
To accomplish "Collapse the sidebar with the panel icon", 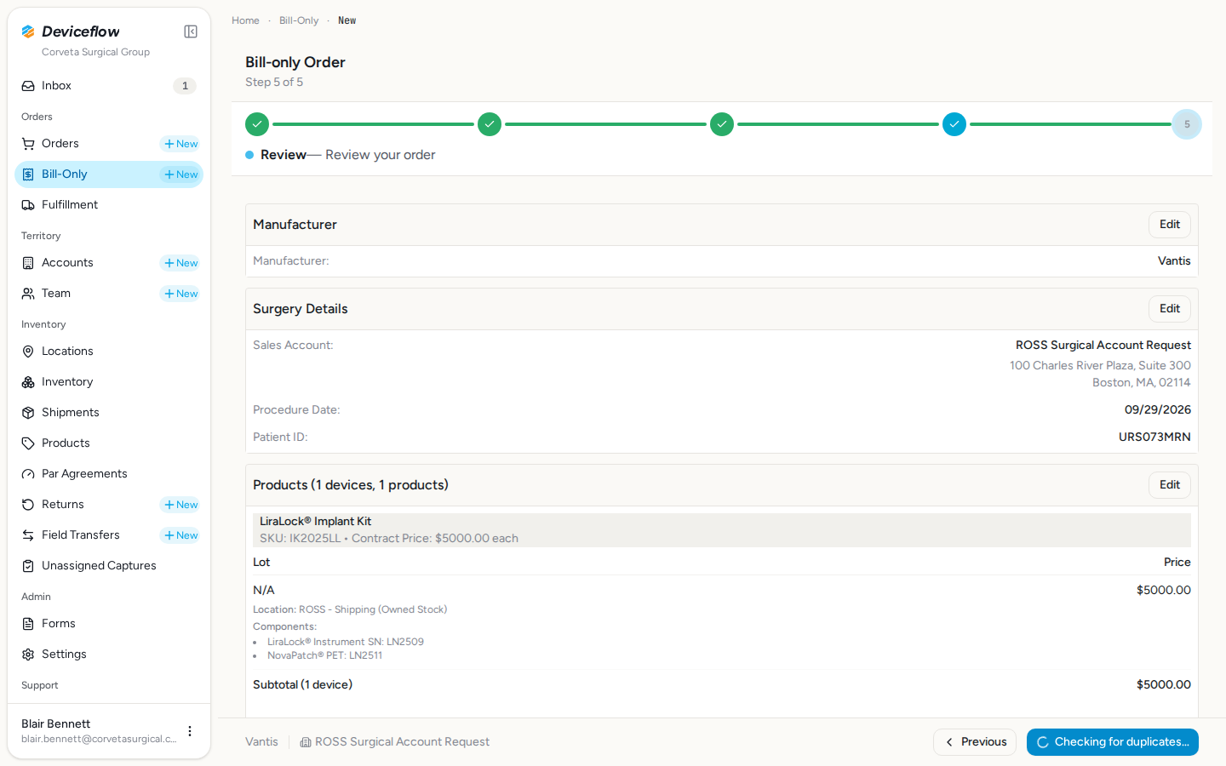I will (x=191, y=31).
